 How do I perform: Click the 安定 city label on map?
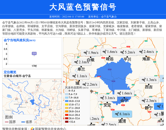(107, 105)
